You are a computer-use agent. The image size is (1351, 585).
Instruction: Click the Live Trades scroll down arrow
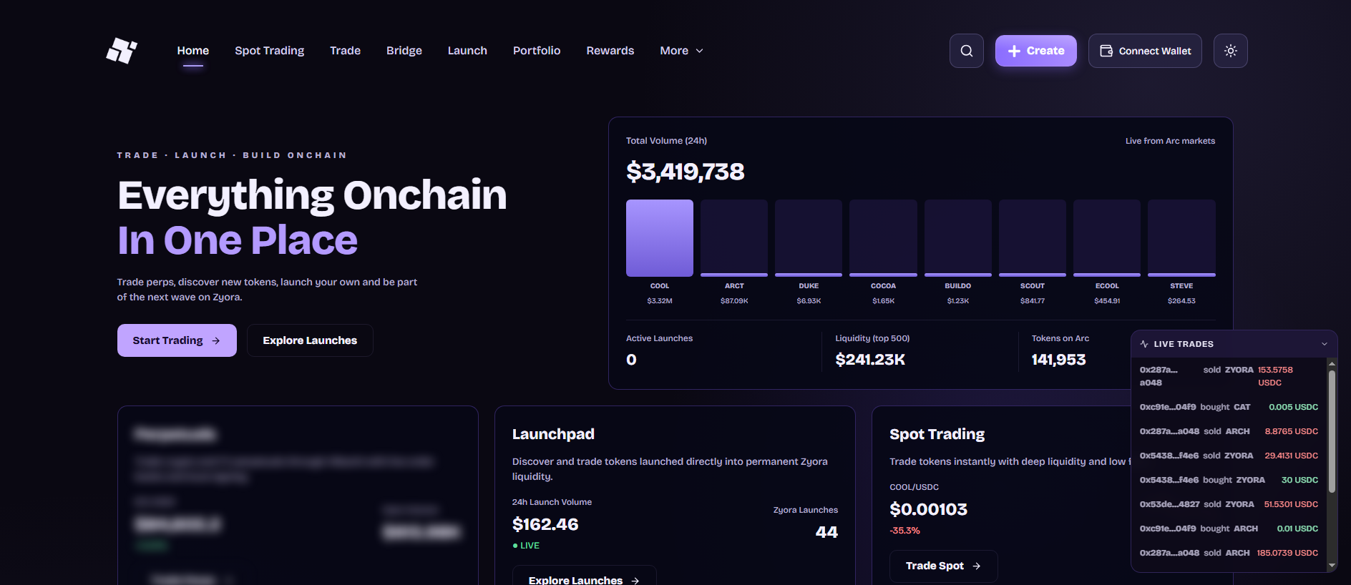pyautogui.click(x=1332, y=566)
